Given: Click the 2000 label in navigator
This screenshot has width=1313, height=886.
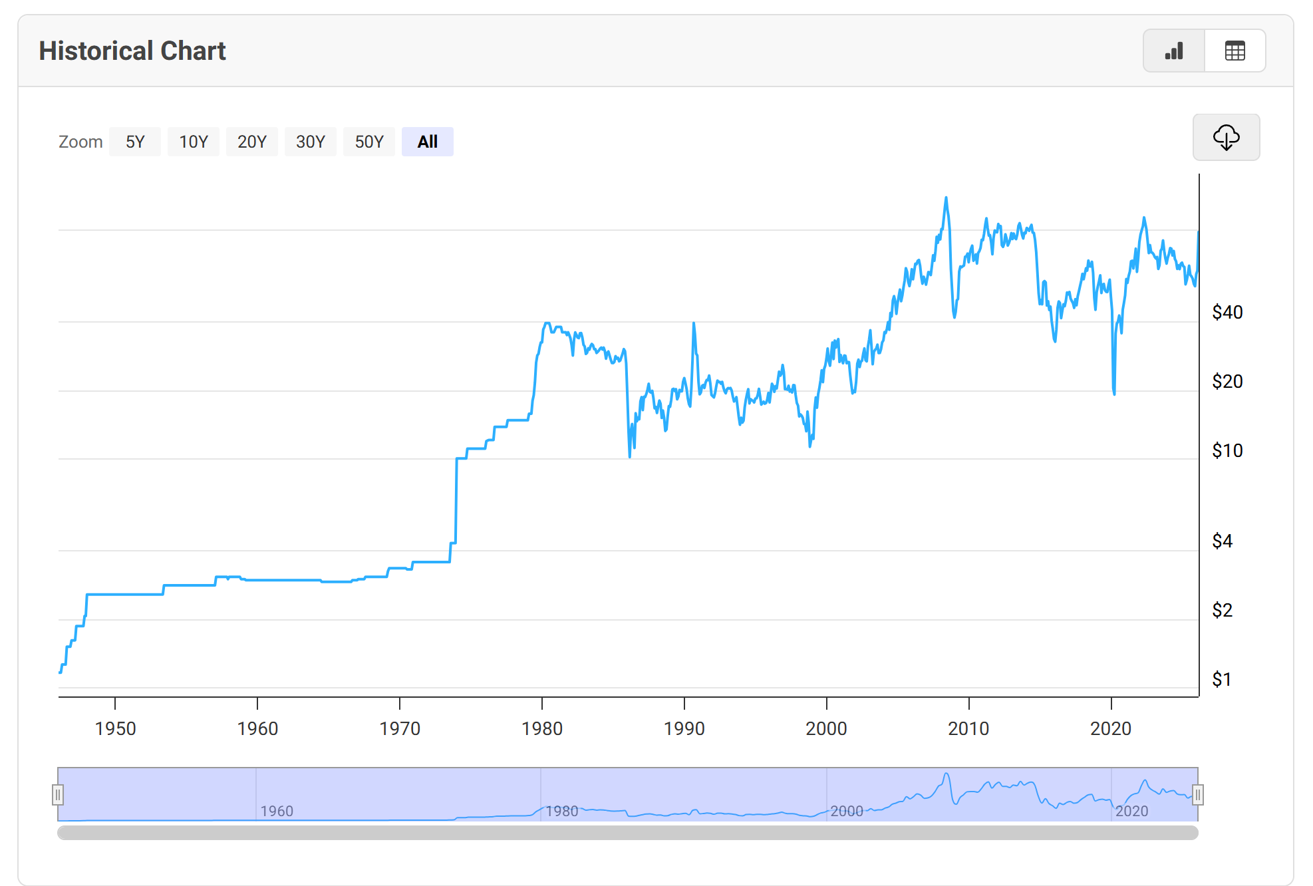Looking at the screenshot, I should pyautogui.click(x=847, y=811).
